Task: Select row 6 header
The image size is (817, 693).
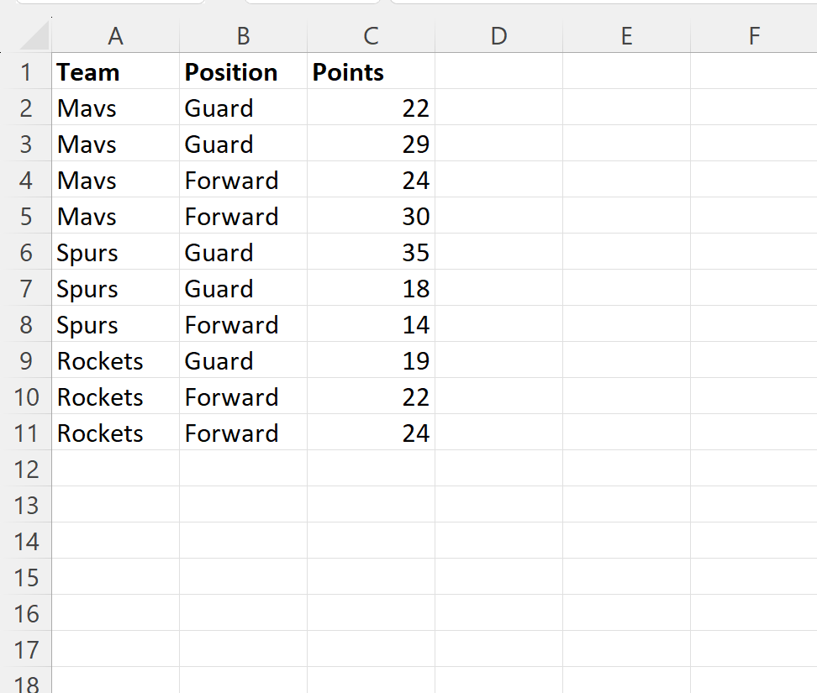Action: 26,253
